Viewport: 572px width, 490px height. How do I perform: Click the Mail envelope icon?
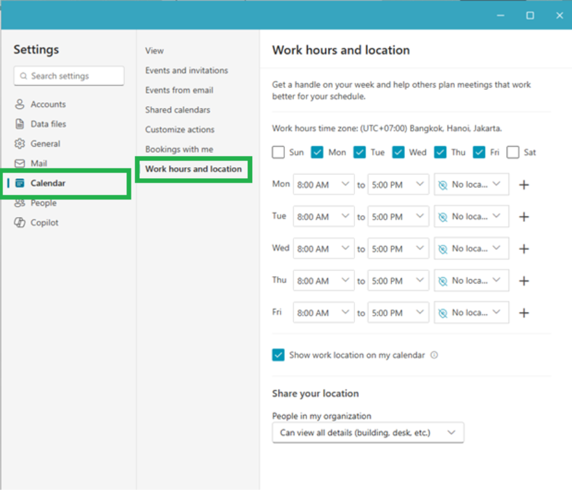(x=20, y=163)
